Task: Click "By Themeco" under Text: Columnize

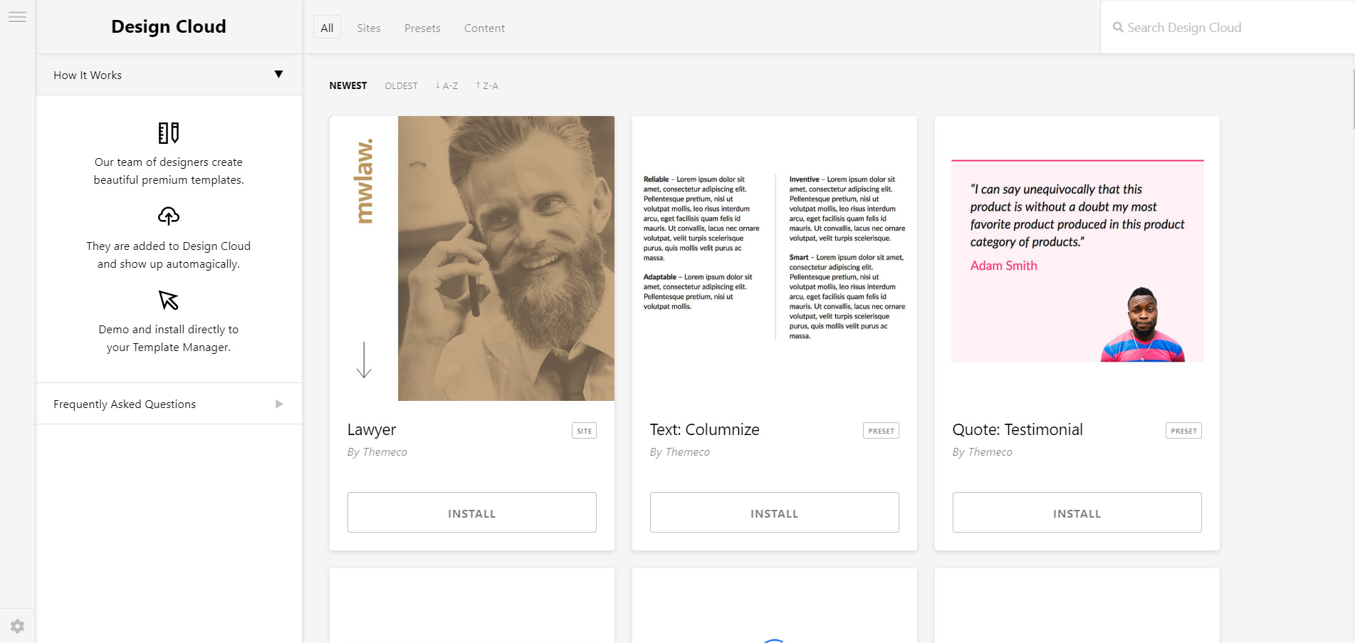Action: [680, 452]
